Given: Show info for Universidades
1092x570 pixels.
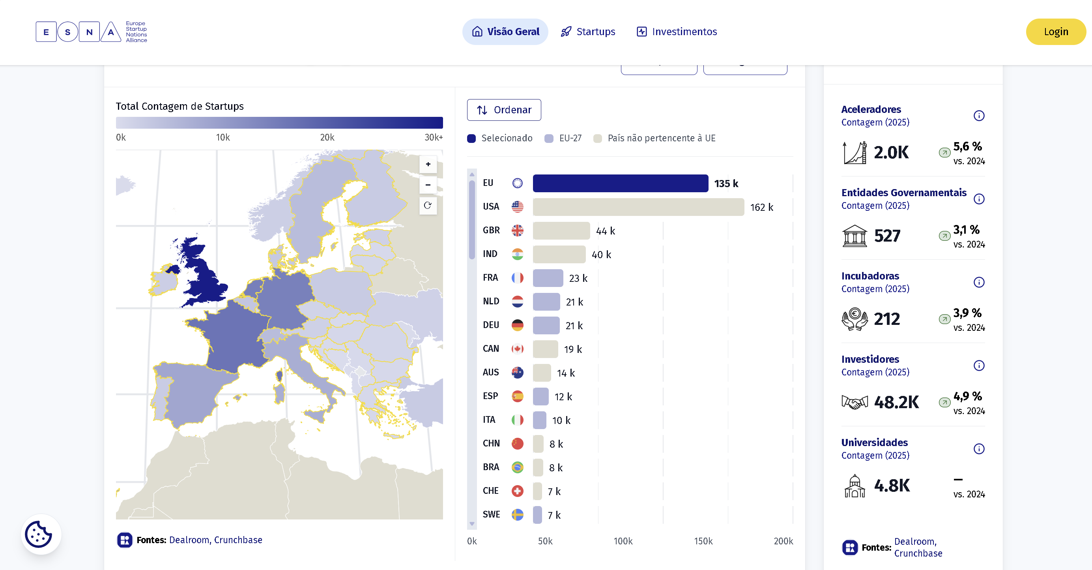Looking at the screenshot, I should 978,449.
